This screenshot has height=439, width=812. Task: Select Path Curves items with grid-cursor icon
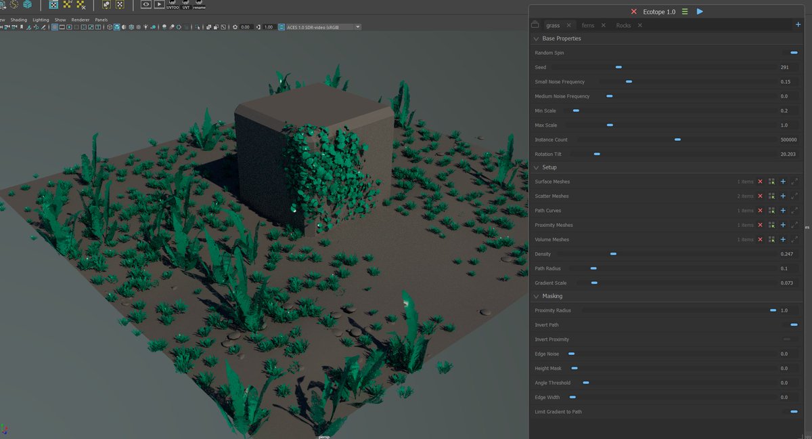771,211
